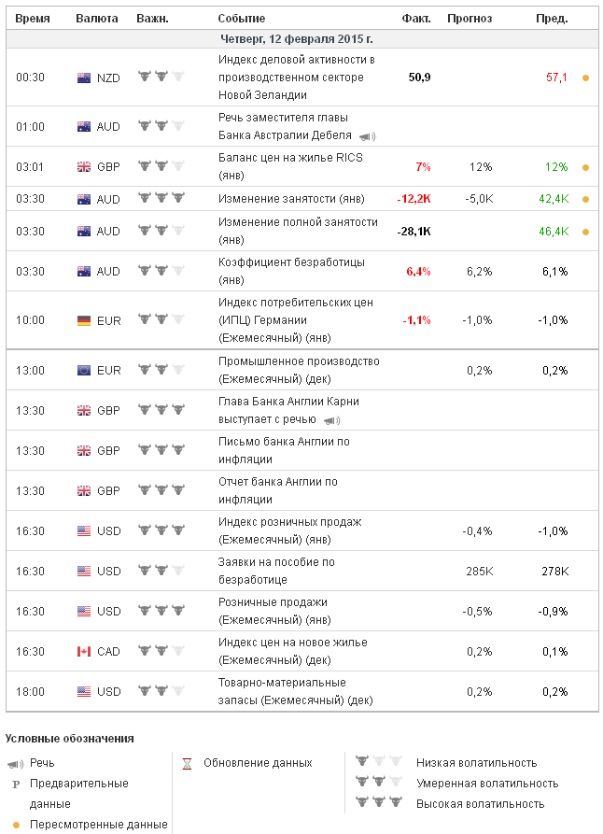Click the Валюта column header
603x834 pixels.
tap(96, 19)
